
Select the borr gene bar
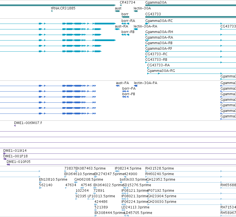point(125,17)
